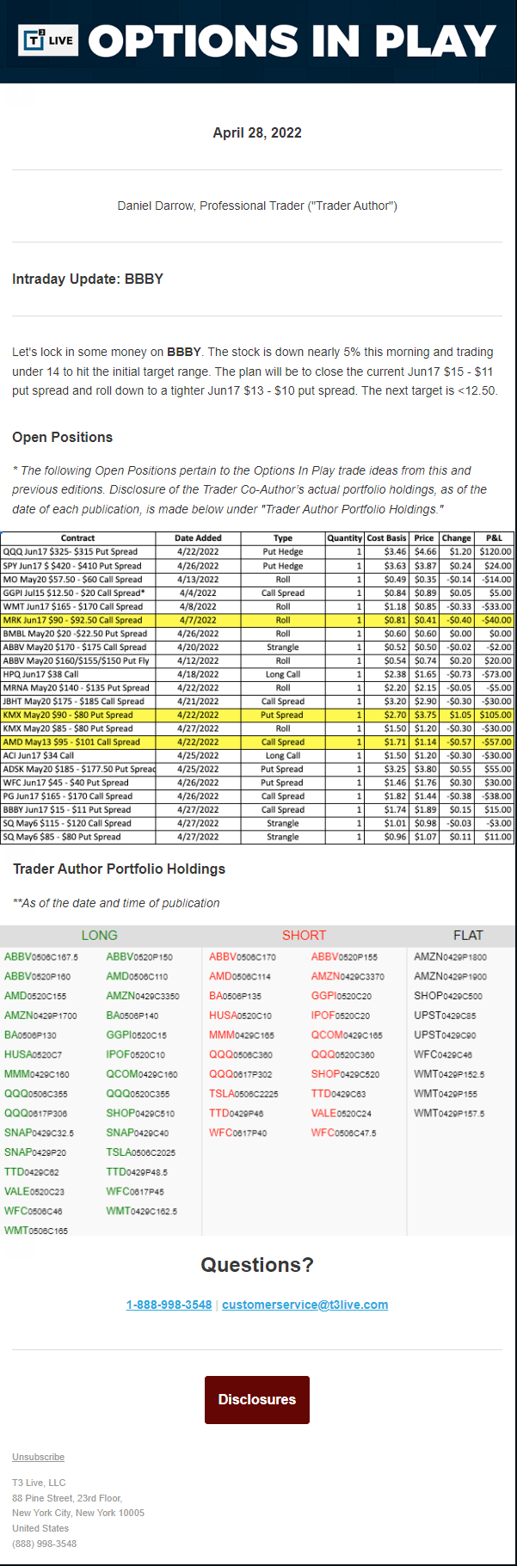Click the LONG column heading

click(x=100, y=936)
